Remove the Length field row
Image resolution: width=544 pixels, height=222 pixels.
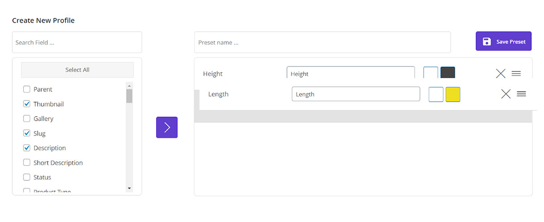point(506,94)
